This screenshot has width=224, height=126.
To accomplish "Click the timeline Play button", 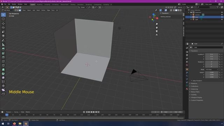I will tap(94, 112).
